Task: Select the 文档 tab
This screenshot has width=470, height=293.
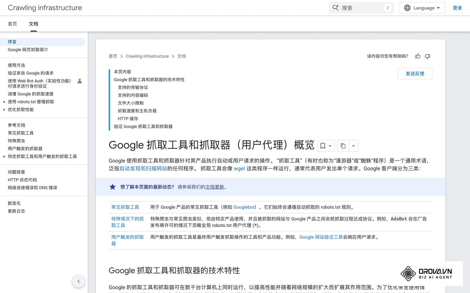Action: click(33, 24)
